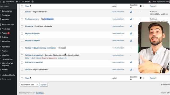The height and width of the screenshot is (95, 170).
Task: Check the Política de cookies checkbox
Action: coord(22,41)
